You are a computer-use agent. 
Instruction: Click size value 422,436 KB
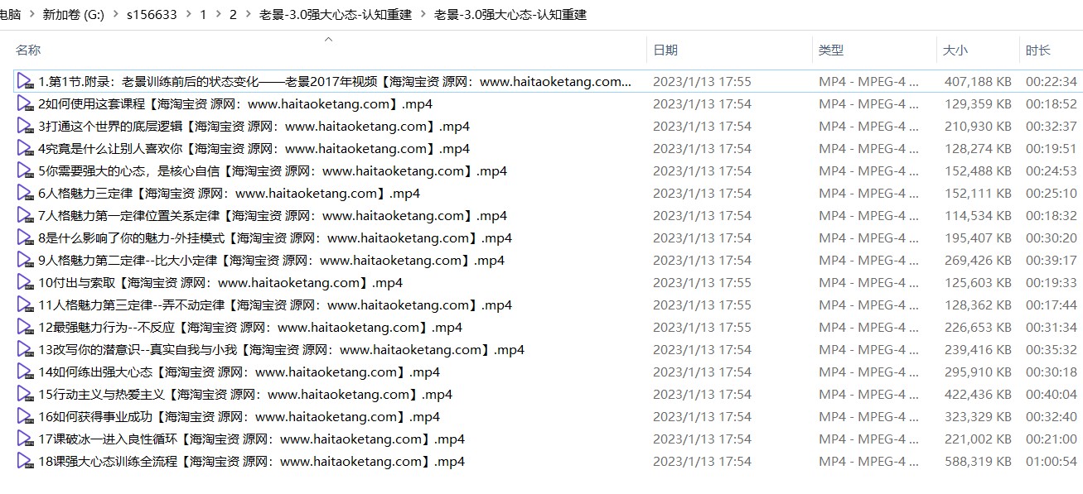[978, 395]
